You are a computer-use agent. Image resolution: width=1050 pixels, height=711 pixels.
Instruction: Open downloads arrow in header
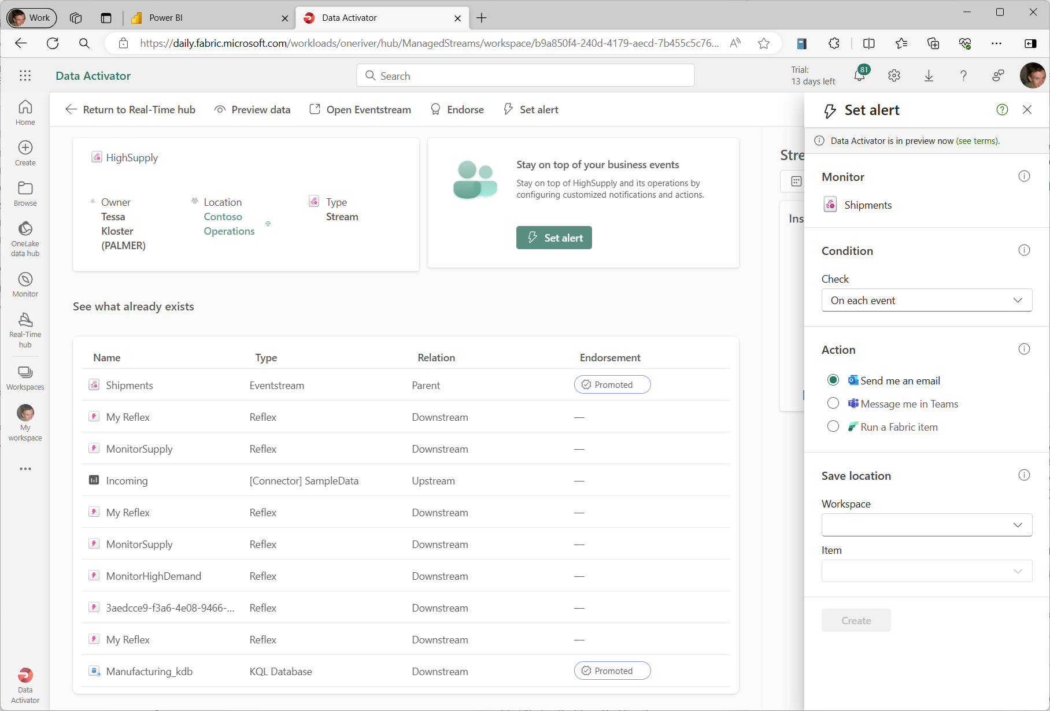(929, 76)
